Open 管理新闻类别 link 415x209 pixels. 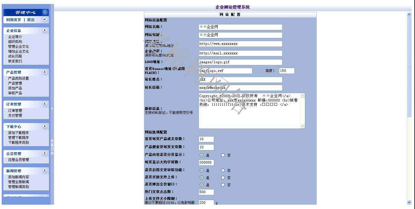tap(18, 187)
